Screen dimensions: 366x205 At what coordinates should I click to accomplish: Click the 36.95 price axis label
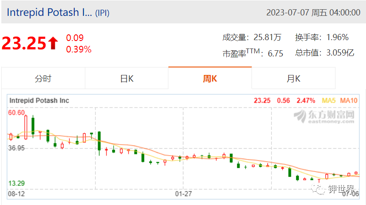click(x=16, y=148)
